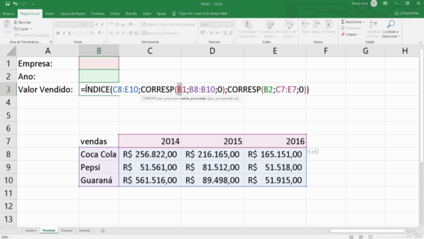Open Área de Transferência dialog launcher
This screenshot has width=424, height=239.
tap(51, 42)
